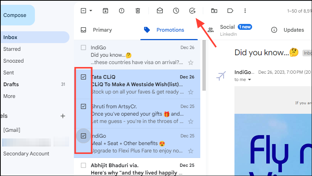
Task: Uncheck the IndiGo Meal + Seat email checkbox
Action: [x=83, y=136]
